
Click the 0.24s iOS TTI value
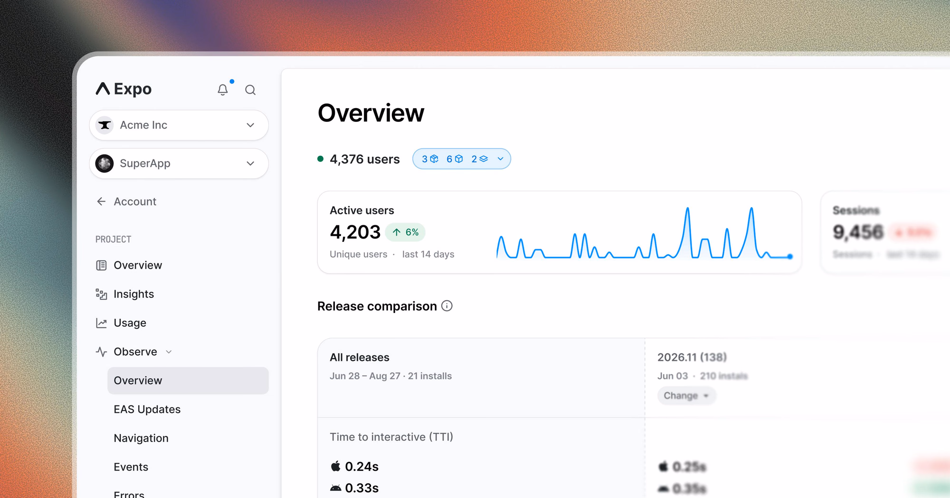(362, 467)
